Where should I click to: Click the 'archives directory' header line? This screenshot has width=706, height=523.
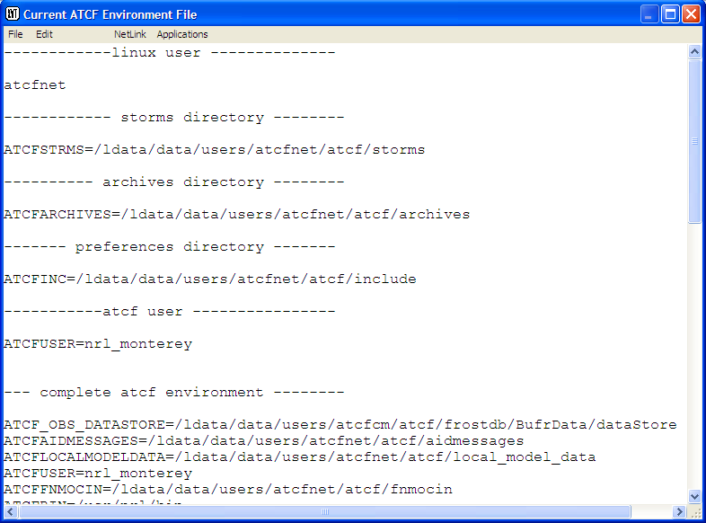point(174,182)
